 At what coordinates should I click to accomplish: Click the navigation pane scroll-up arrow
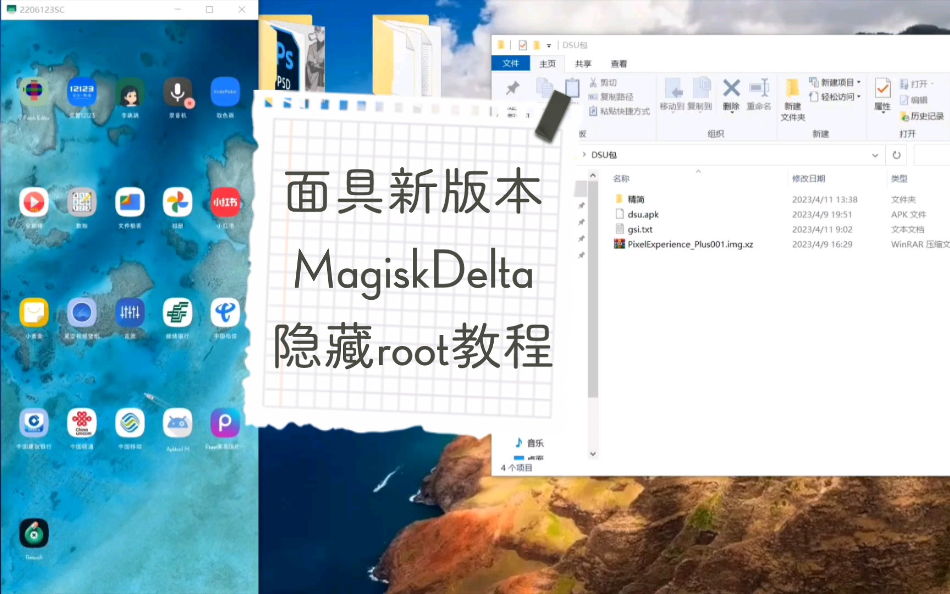click(593, 175)
